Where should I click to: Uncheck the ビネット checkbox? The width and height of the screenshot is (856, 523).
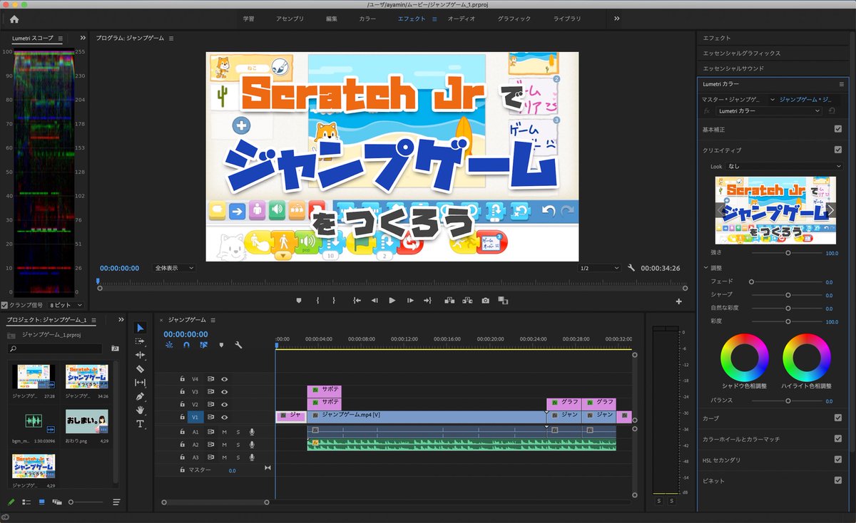838,480
